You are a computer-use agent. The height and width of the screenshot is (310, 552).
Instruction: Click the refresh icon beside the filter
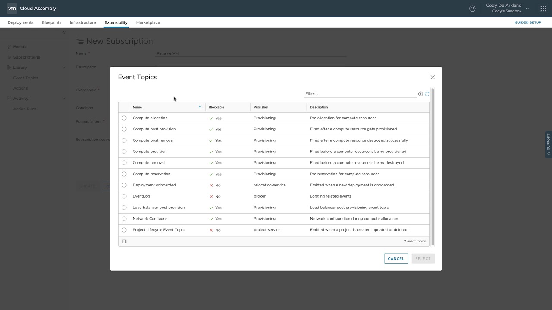click(x=427, y=94)
